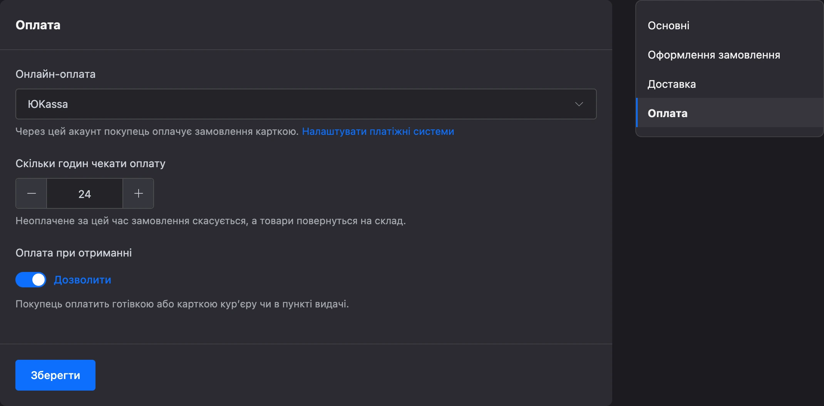Image resolution: width=824 pixels, height=406 pixels.
Task: Click the Через цей акаунт hint text
Action: click(x=157, y=131)
